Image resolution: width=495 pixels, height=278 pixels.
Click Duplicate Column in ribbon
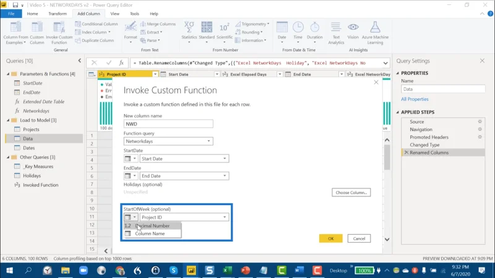click(x=95, y=40)
